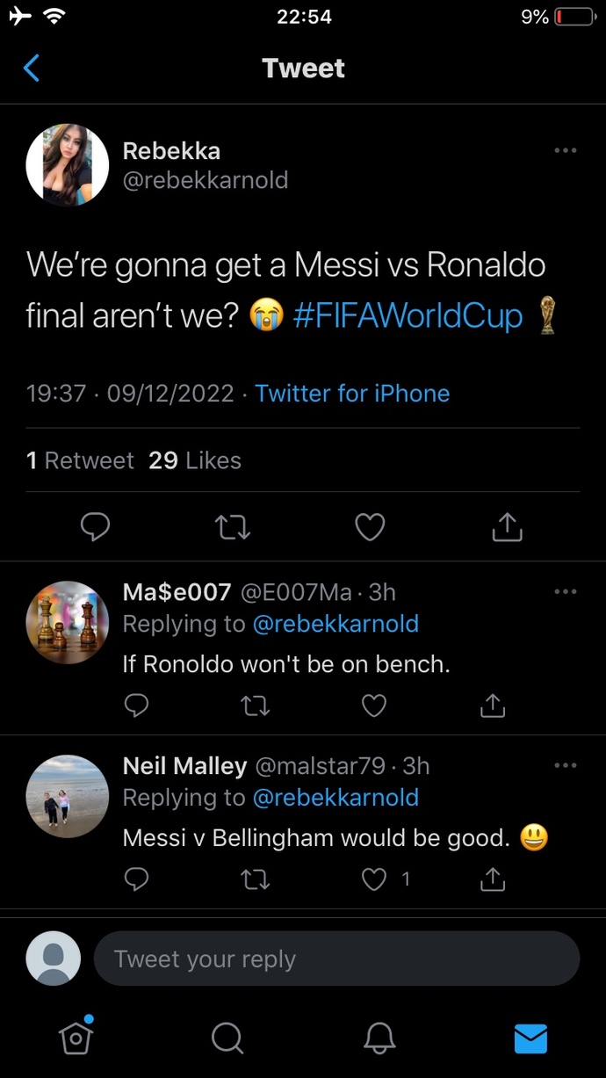The image size is (606, 1078).
Task: Open Direct Messages inbox
Action: click(x=530, y=1038)
